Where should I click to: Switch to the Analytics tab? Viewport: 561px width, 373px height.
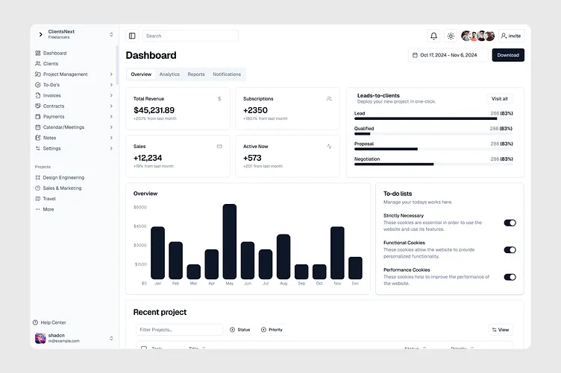169,74
